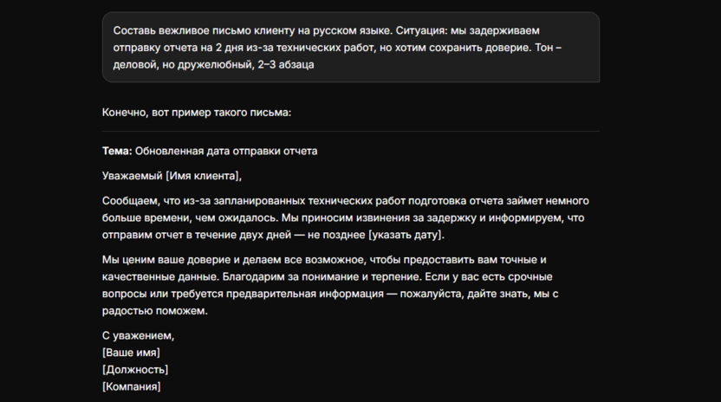Click the greeting word "Уважаемый"
This screenshot has height=402, width=721.
pos(133,176)
